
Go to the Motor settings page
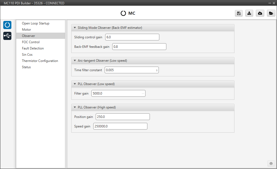click(27, 30)
